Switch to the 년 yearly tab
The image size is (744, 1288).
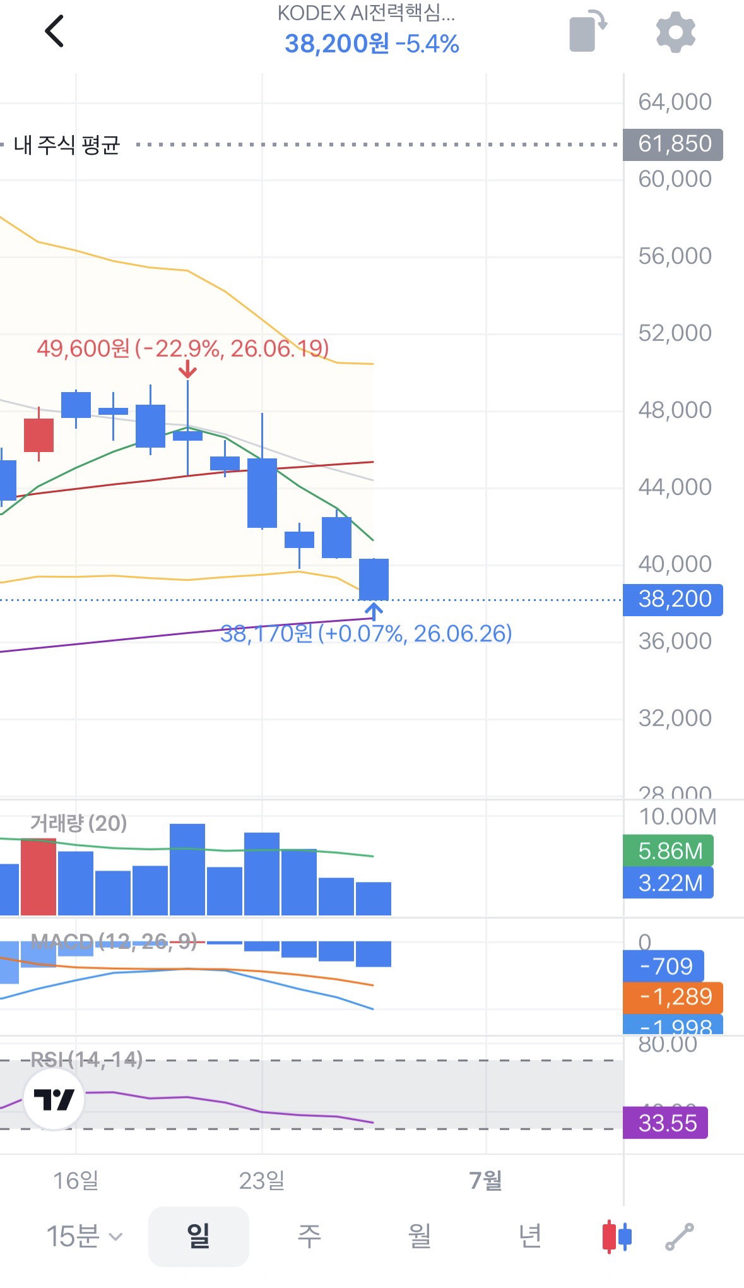[x=530, y=1236]
